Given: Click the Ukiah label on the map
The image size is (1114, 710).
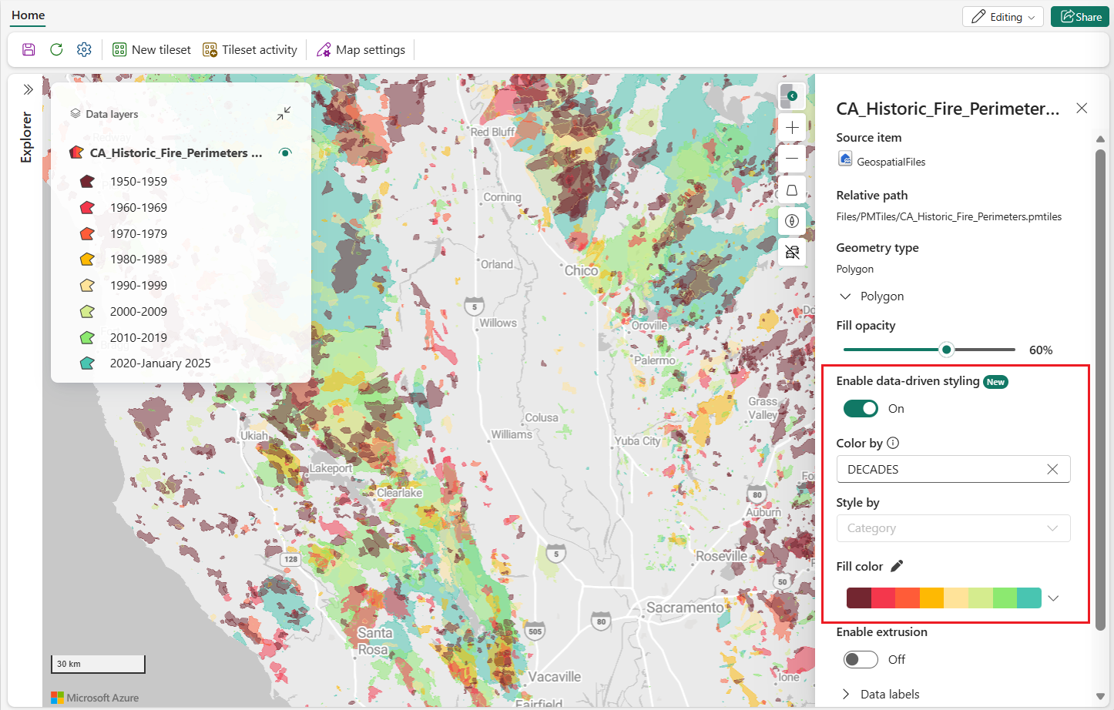Looking at the screenshot, I should (x=254, y=436).
